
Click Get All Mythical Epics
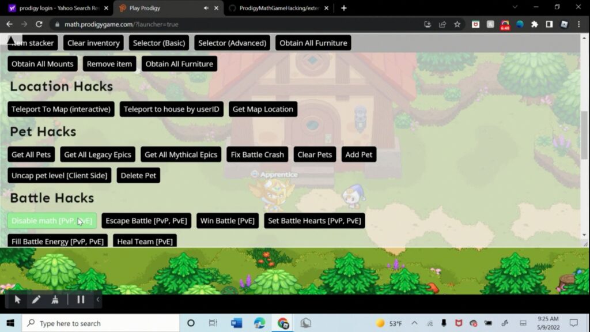pyautogui.click(x=181, y=154)
